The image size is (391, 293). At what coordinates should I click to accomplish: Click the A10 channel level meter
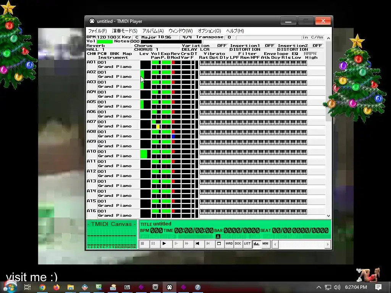tap(145, 154)
